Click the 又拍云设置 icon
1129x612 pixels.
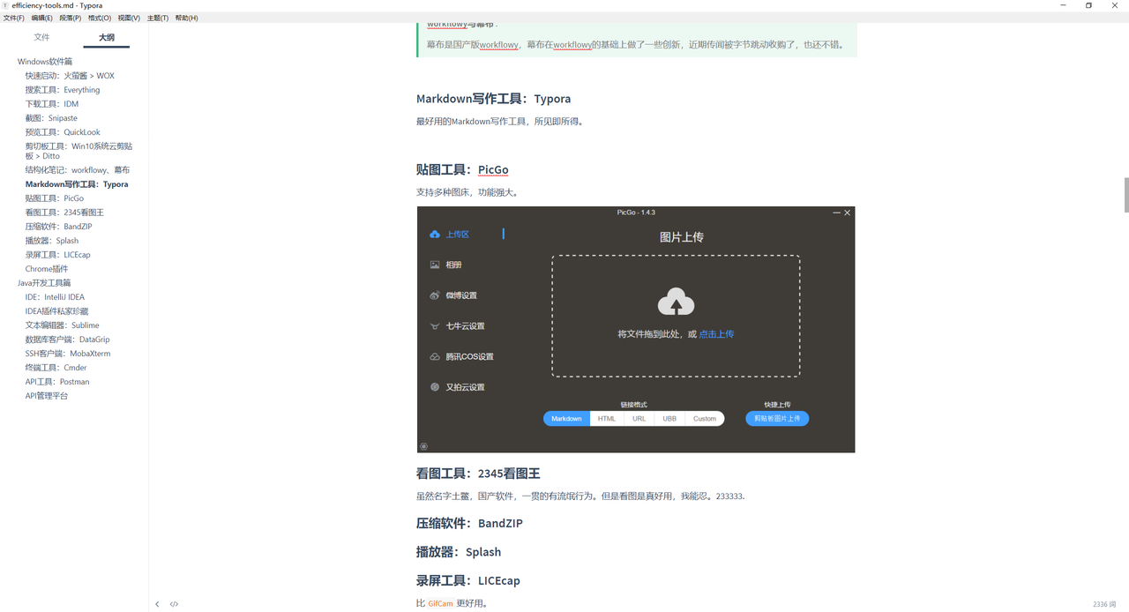pyautogui.click(x=435, y=387)
